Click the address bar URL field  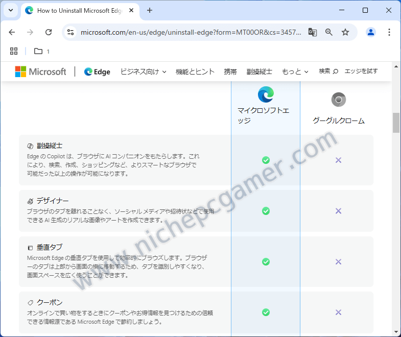tap(191, 32)
